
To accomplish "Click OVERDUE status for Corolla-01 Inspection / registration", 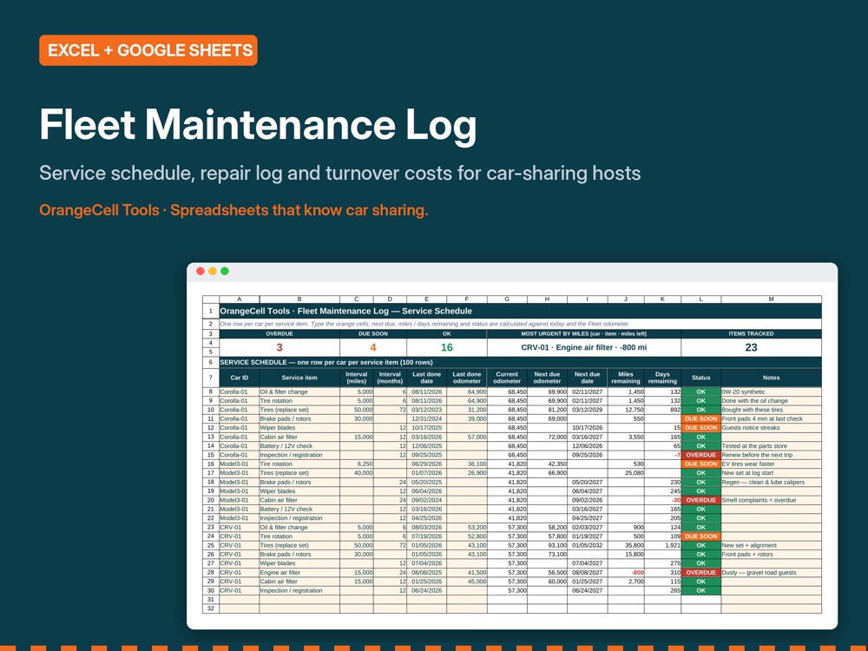I will [700, 455].
